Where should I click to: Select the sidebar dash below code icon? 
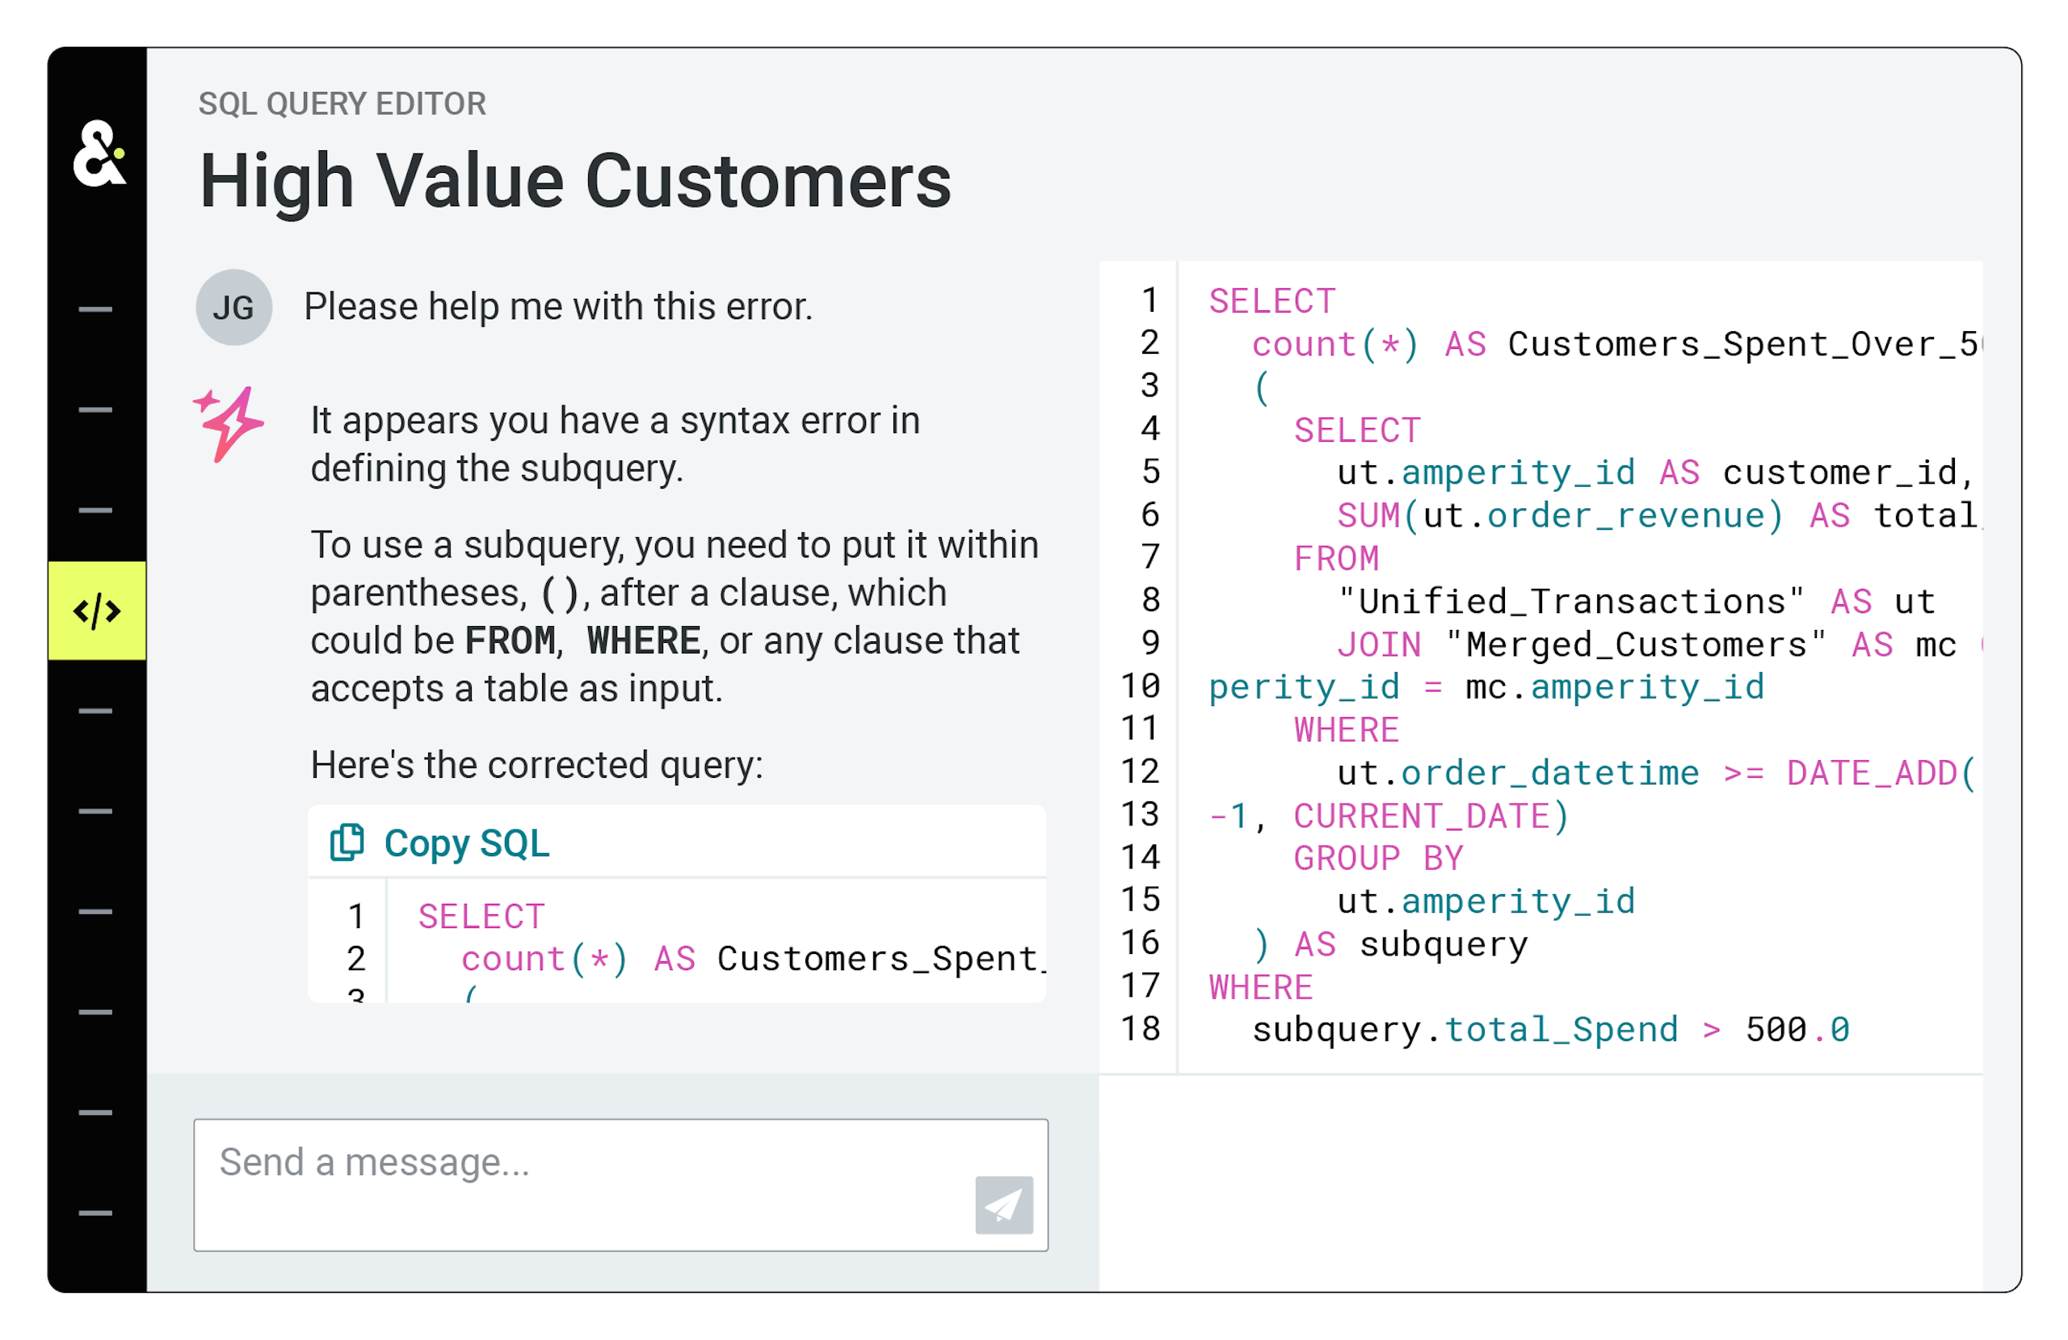coord(95,711)
